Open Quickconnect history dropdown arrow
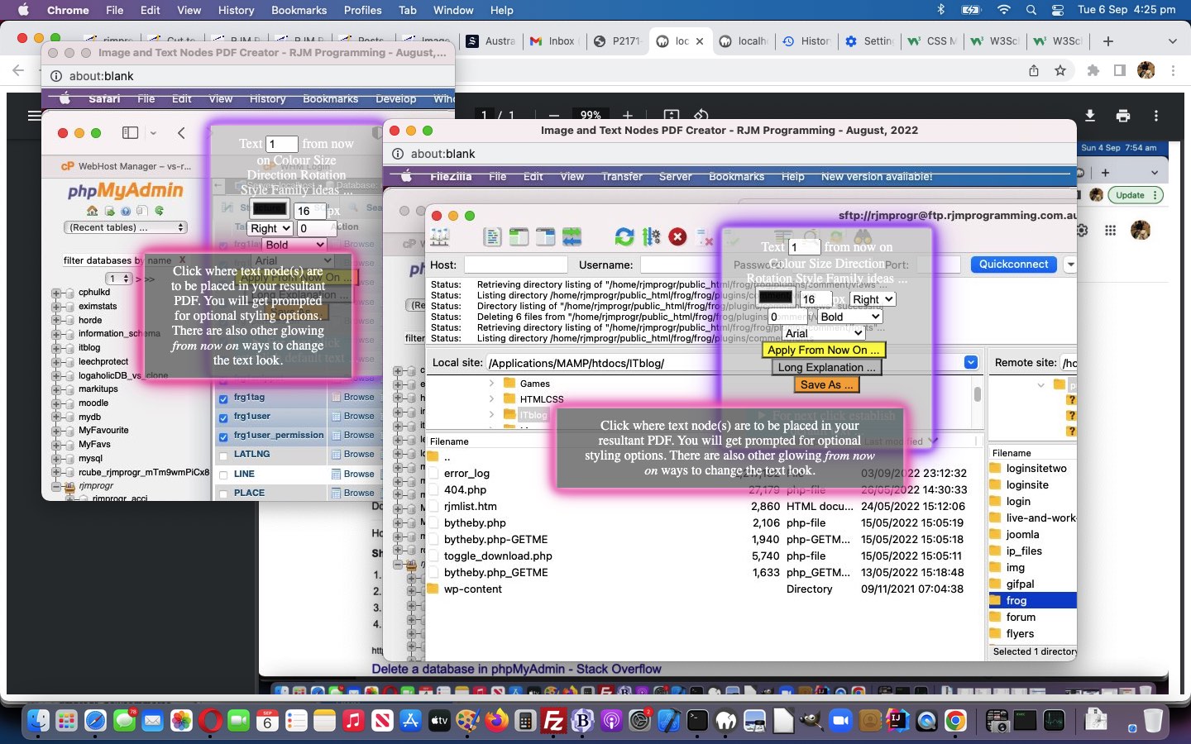The image size is (1191, 744). coord(1070,265)
